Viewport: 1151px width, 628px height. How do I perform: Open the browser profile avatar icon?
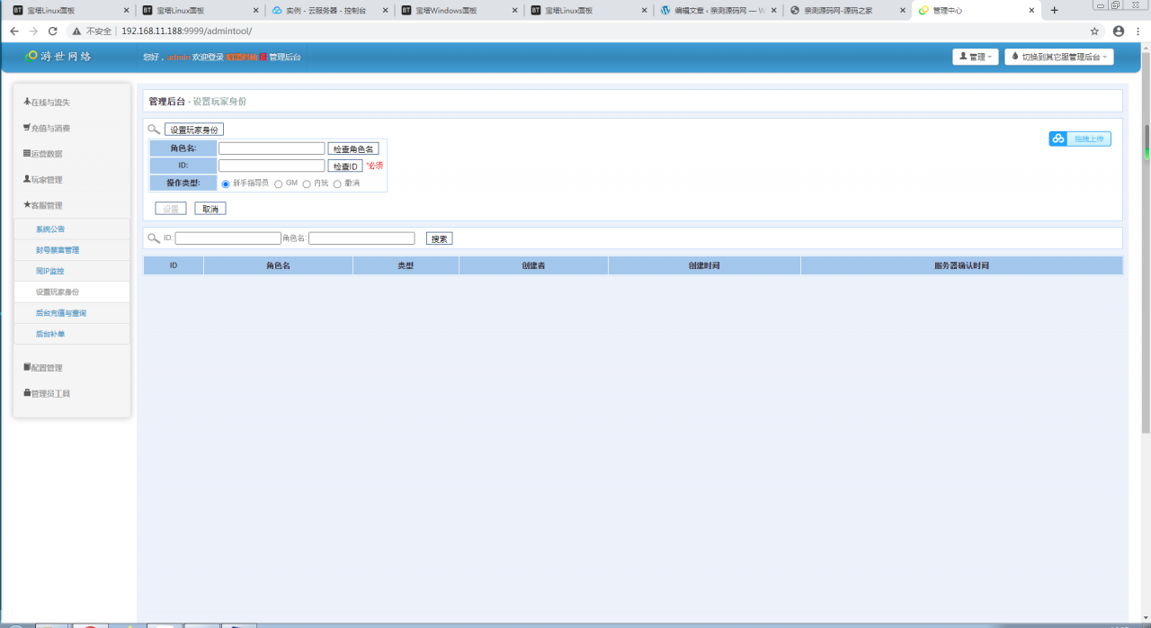point(1119,31)
